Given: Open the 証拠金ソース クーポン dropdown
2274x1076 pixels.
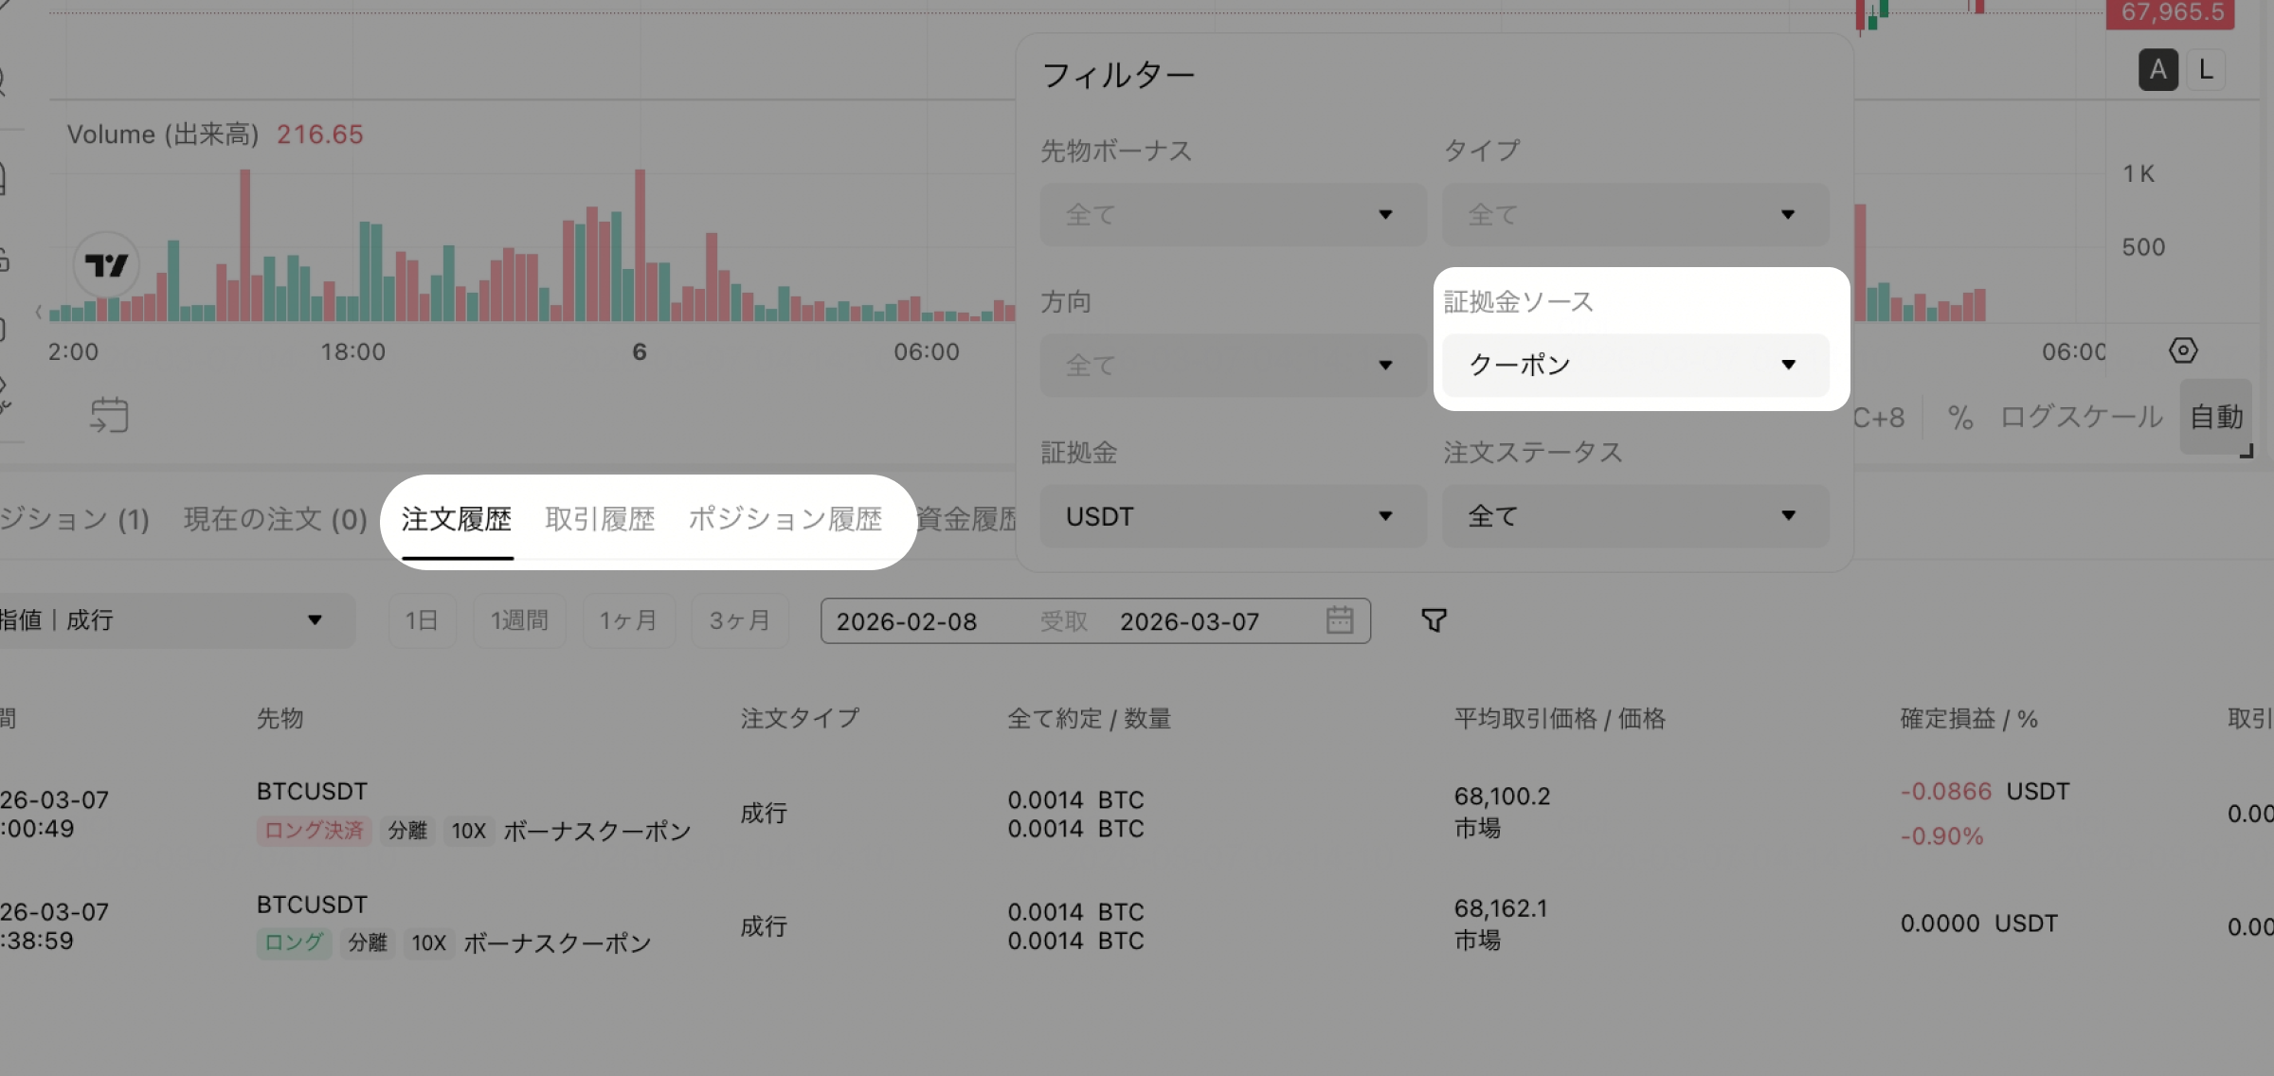Looking at the screenshot, I should pyautogui.click(x=1635, y=365).
